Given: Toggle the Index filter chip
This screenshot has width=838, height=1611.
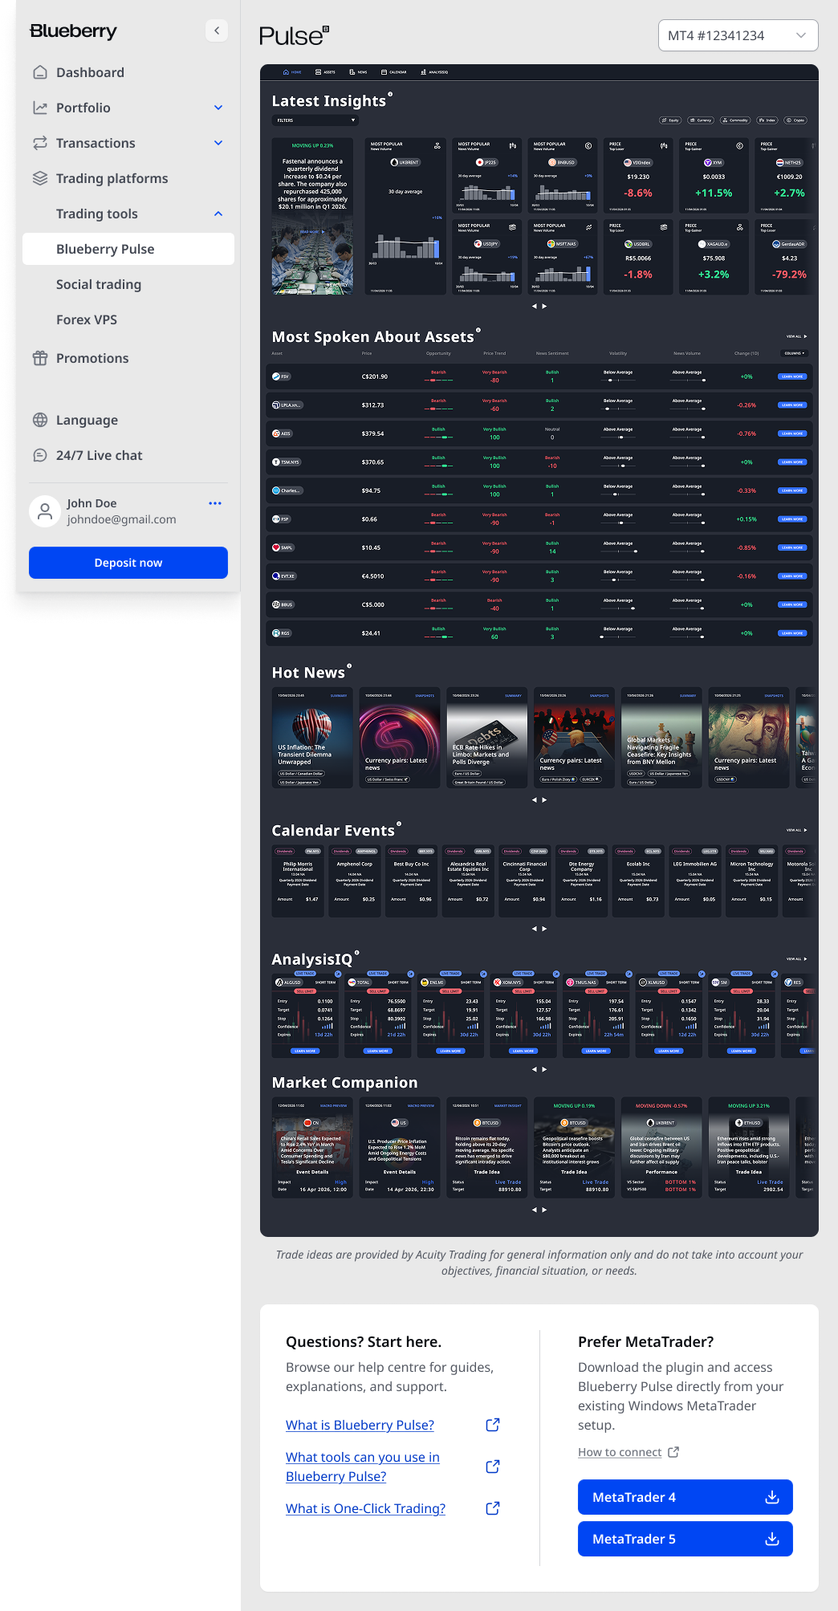Looking at the screenshot, I should click(767, 120).
